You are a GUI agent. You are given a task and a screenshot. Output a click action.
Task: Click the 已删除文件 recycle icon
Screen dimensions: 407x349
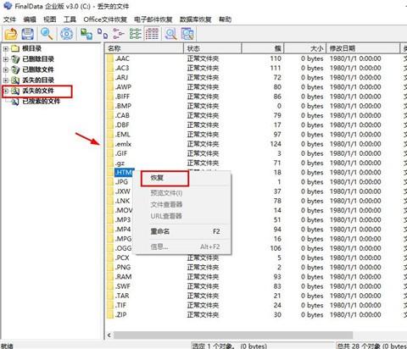pyautogui.click(x=15, y=69)
